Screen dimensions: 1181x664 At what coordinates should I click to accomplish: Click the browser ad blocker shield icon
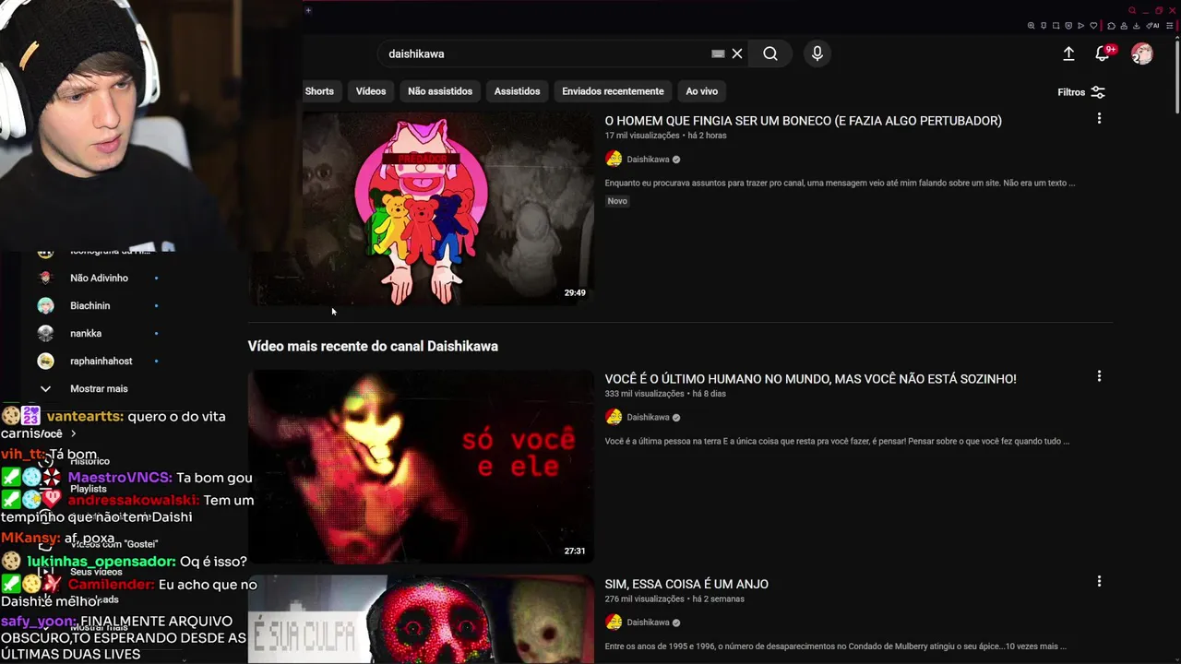coord(1068,26)
